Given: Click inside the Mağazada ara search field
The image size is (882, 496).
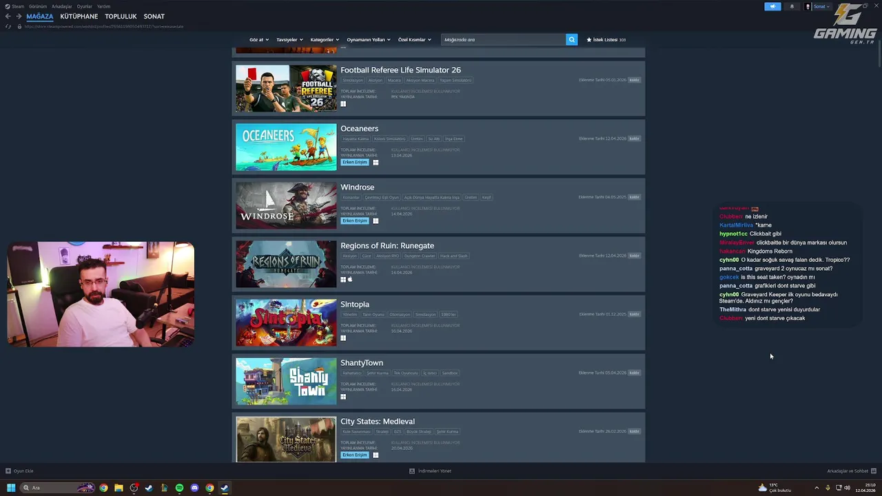Looking at the screenshot, I should (x=503, y=39).
